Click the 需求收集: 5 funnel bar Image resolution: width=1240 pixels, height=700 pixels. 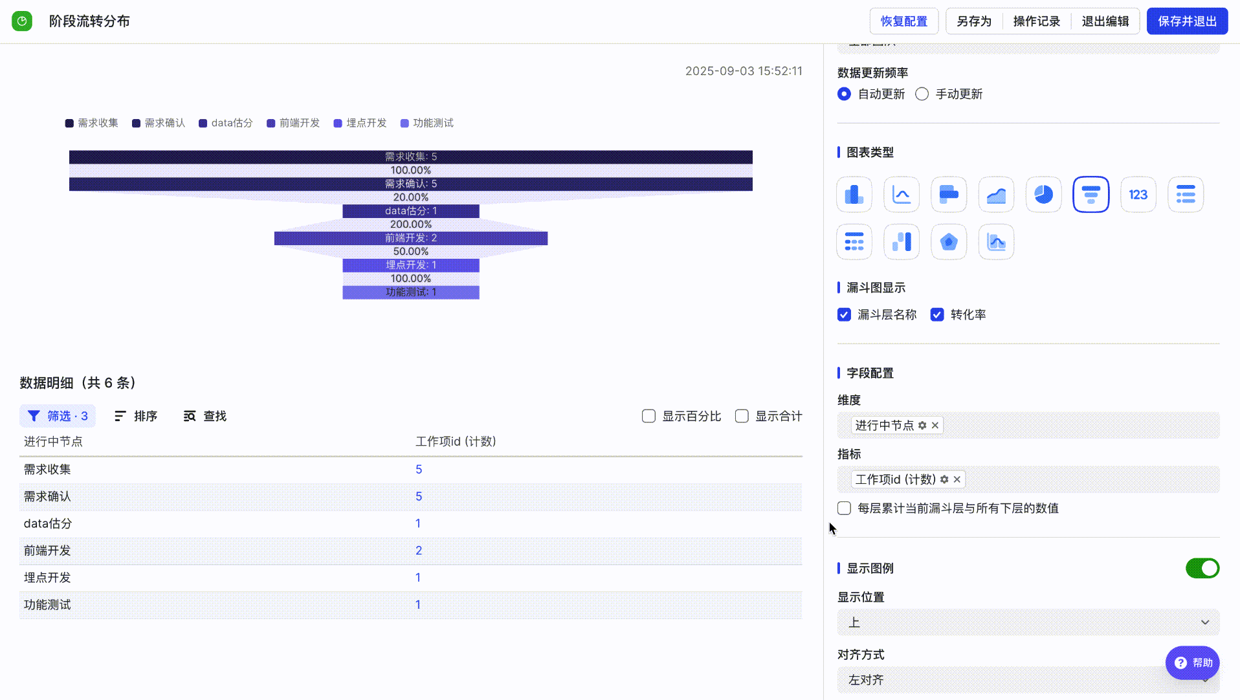tap(411, 157)
